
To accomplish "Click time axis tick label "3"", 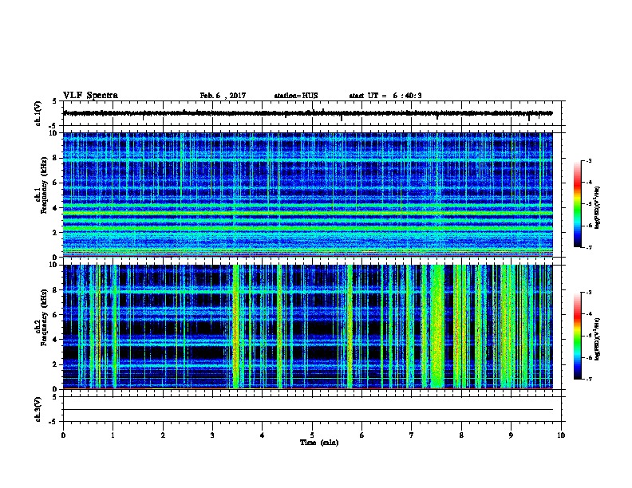I will [x=212, y=435].
